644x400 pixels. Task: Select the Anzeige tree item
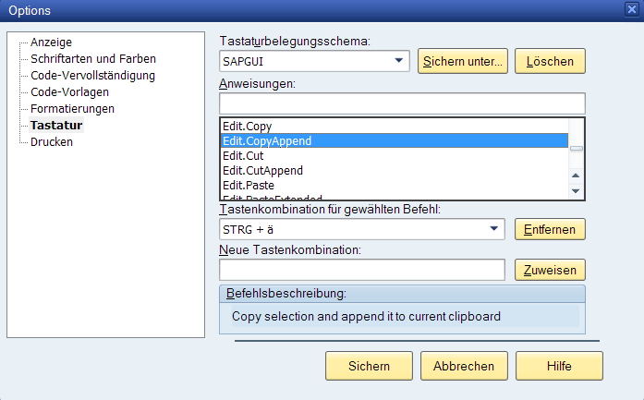[51, 42]
